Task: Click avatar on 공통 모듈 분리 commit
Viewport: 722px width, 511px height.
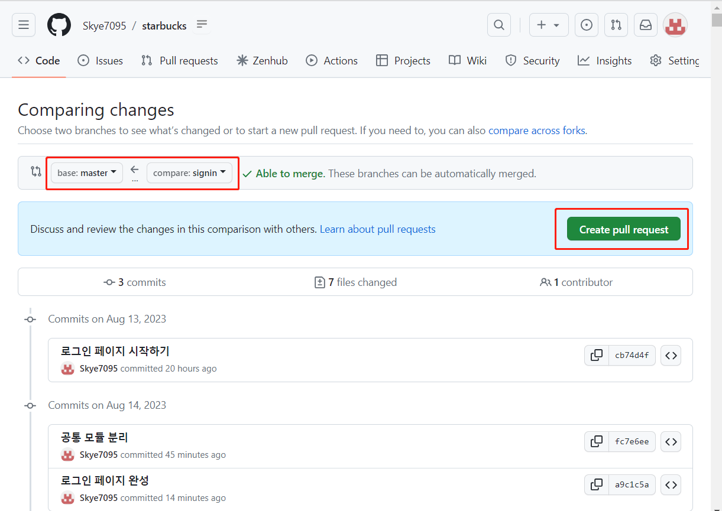Action: pyautogui.click(x=68, y=454)
